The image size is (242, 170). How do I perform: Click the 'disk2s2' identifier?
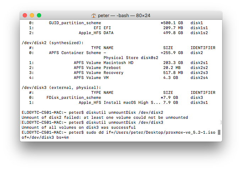199,68
